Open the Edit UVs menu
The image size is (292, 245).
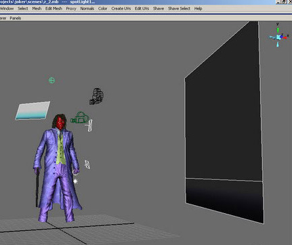(142, 8)
